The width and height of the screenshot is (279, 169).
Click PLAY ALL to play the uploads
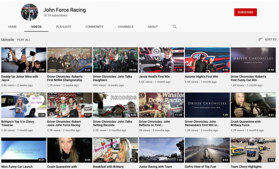tap(24, 40)
